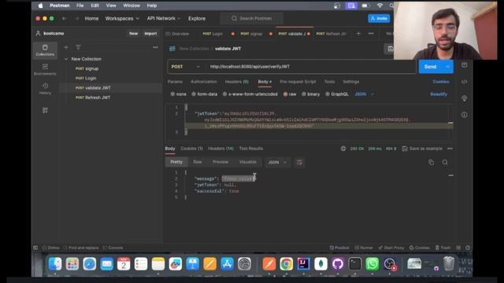The width and height of the screenshot is (504, 283).
Task: Toggle the sidebar icon in the status bar
Action: [35, 248]
